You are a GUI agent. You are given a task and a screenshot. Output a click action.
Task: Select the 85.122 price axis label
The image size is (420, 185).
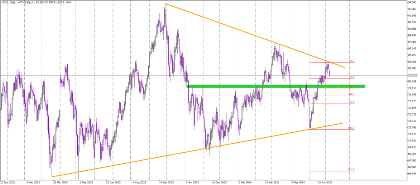(x=412, y=55)
